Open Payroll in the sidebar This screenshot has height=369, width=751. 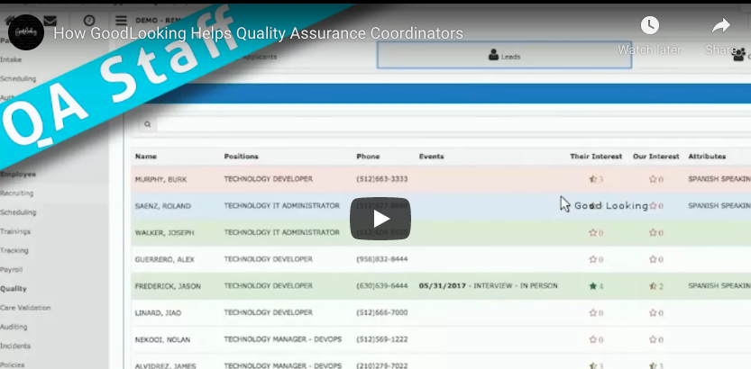pos(12,270)
